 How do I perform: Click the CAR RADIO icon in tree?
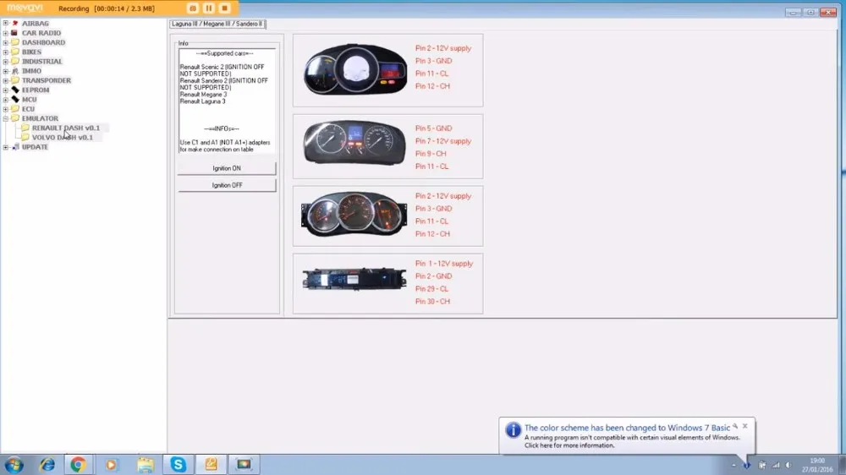coord(15,33)
